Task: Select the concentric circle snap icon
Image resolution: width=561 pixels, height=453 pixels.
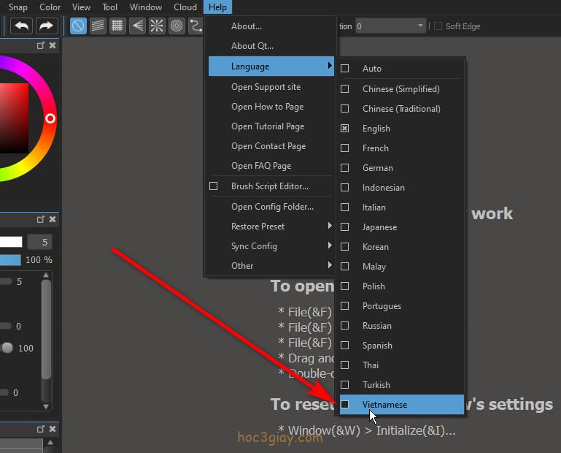Action: [177, 26]
